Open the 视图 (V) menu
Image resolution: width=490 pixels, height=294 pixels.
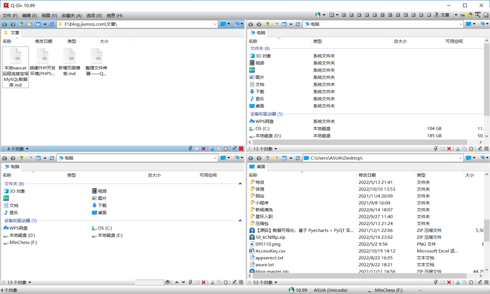[49, 16]
